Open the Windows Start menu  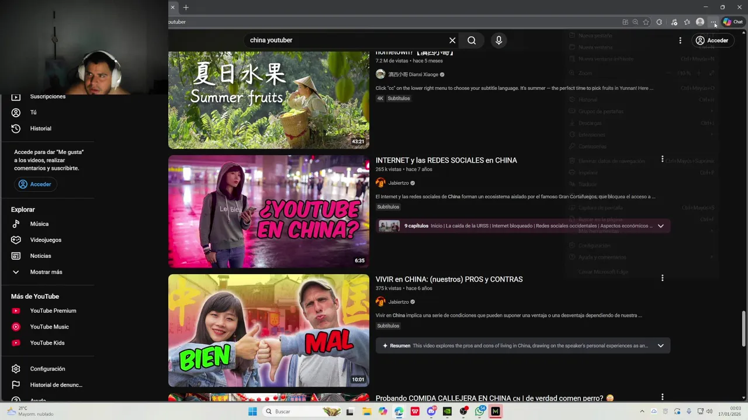click(x=252, y=411)
